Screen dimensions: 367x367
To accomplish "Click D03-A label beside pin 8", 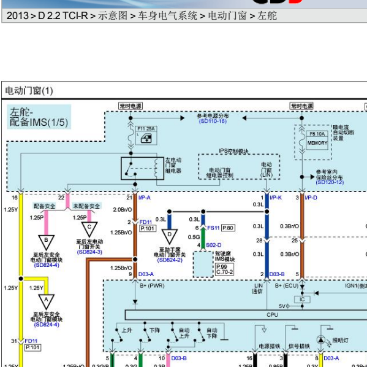I will point(331,358).
